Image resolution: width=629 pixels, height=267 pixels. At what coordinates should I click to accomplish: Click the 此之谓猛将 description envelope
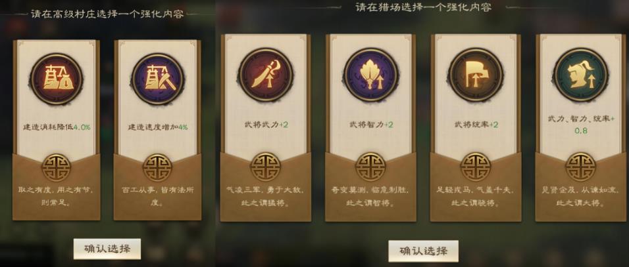266,187
